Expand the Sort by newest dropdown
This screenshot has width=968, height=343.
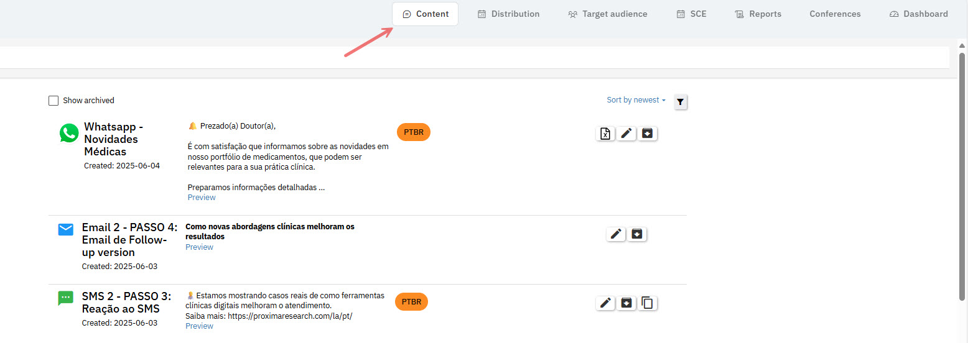tap(636, 100)
